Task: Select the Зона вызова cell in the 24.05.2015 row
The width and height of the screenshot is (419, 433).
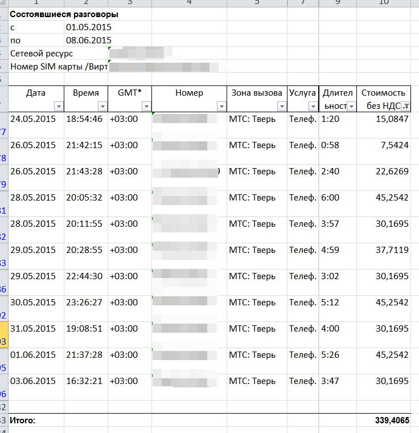Action: coord(257,125)
